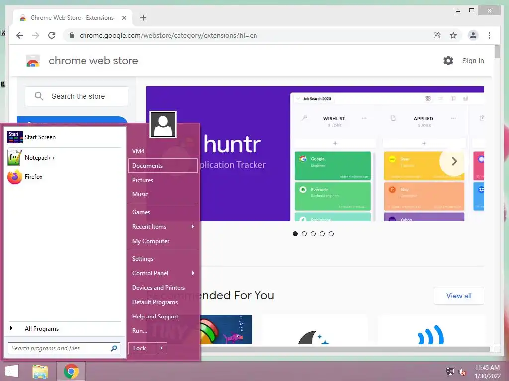
Task: Open a new tab with plus button
Action: coord(143,18)
